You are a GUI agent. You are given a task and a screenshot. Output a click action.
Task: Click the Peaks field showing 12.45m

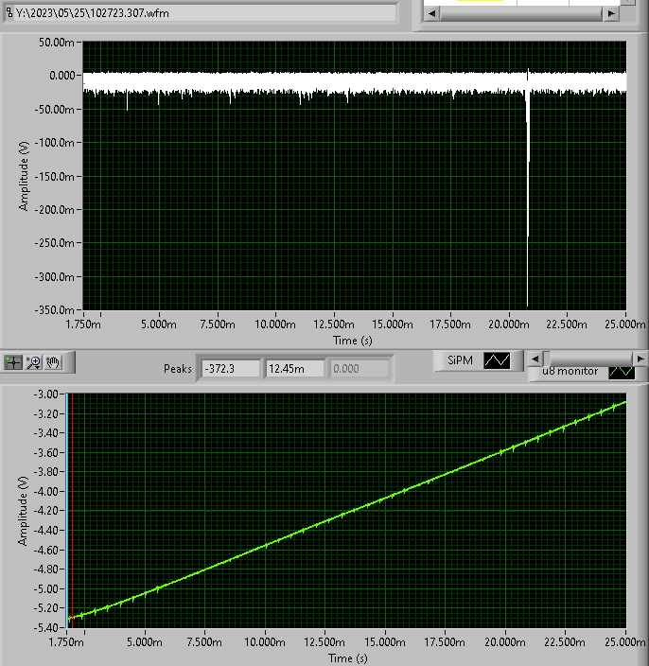coord(294,369)
